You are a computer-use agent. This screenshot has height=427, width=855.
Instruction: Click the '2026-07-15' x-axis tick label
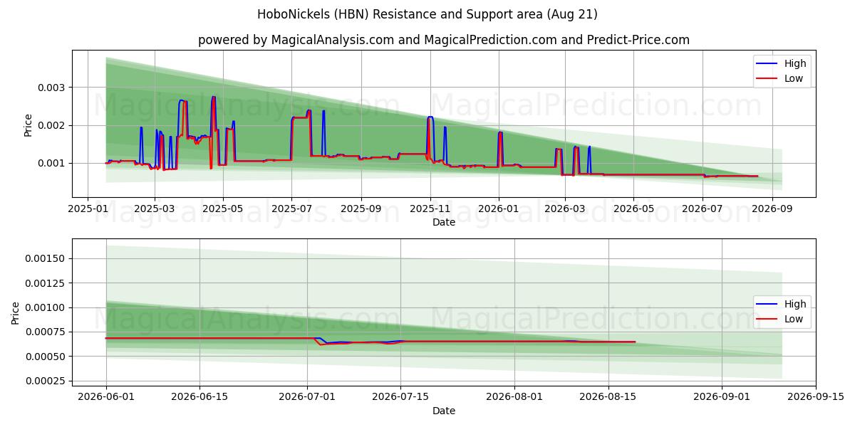tap(400, 397)
